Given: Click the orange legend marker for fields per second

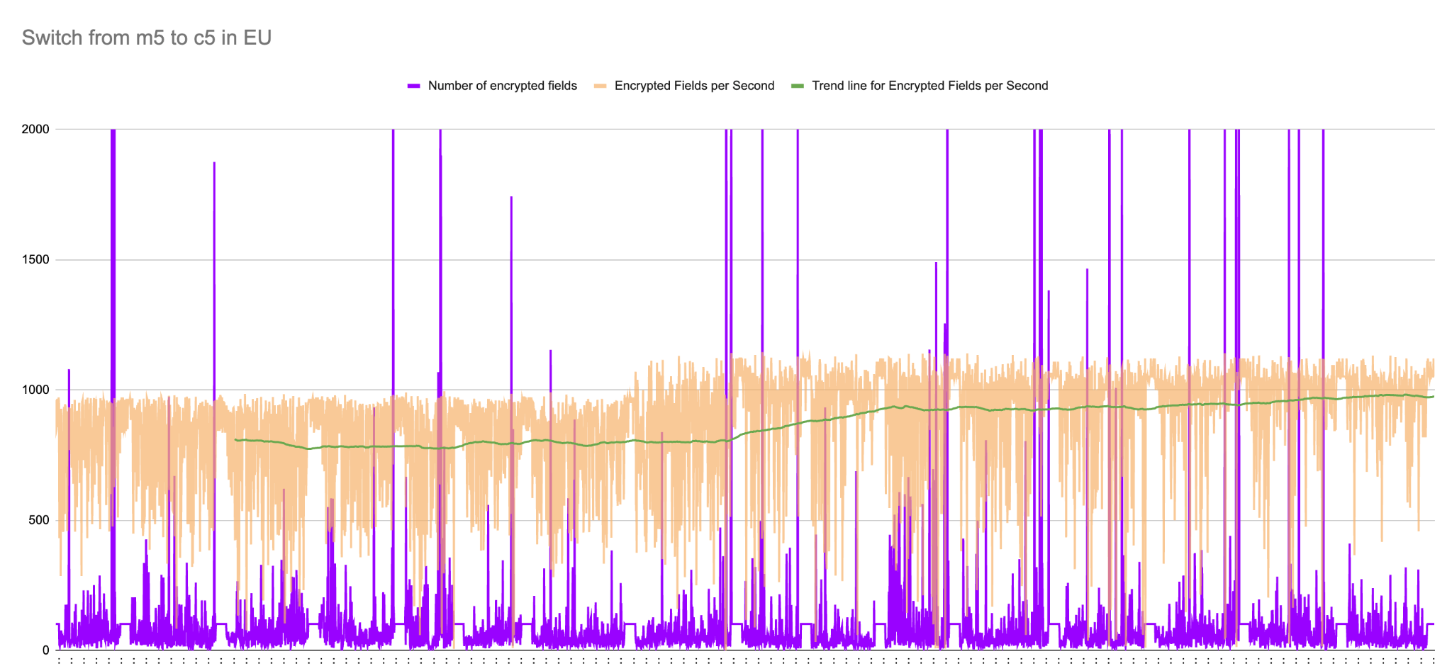Looking at the screenshot, I should click(601, 85).
